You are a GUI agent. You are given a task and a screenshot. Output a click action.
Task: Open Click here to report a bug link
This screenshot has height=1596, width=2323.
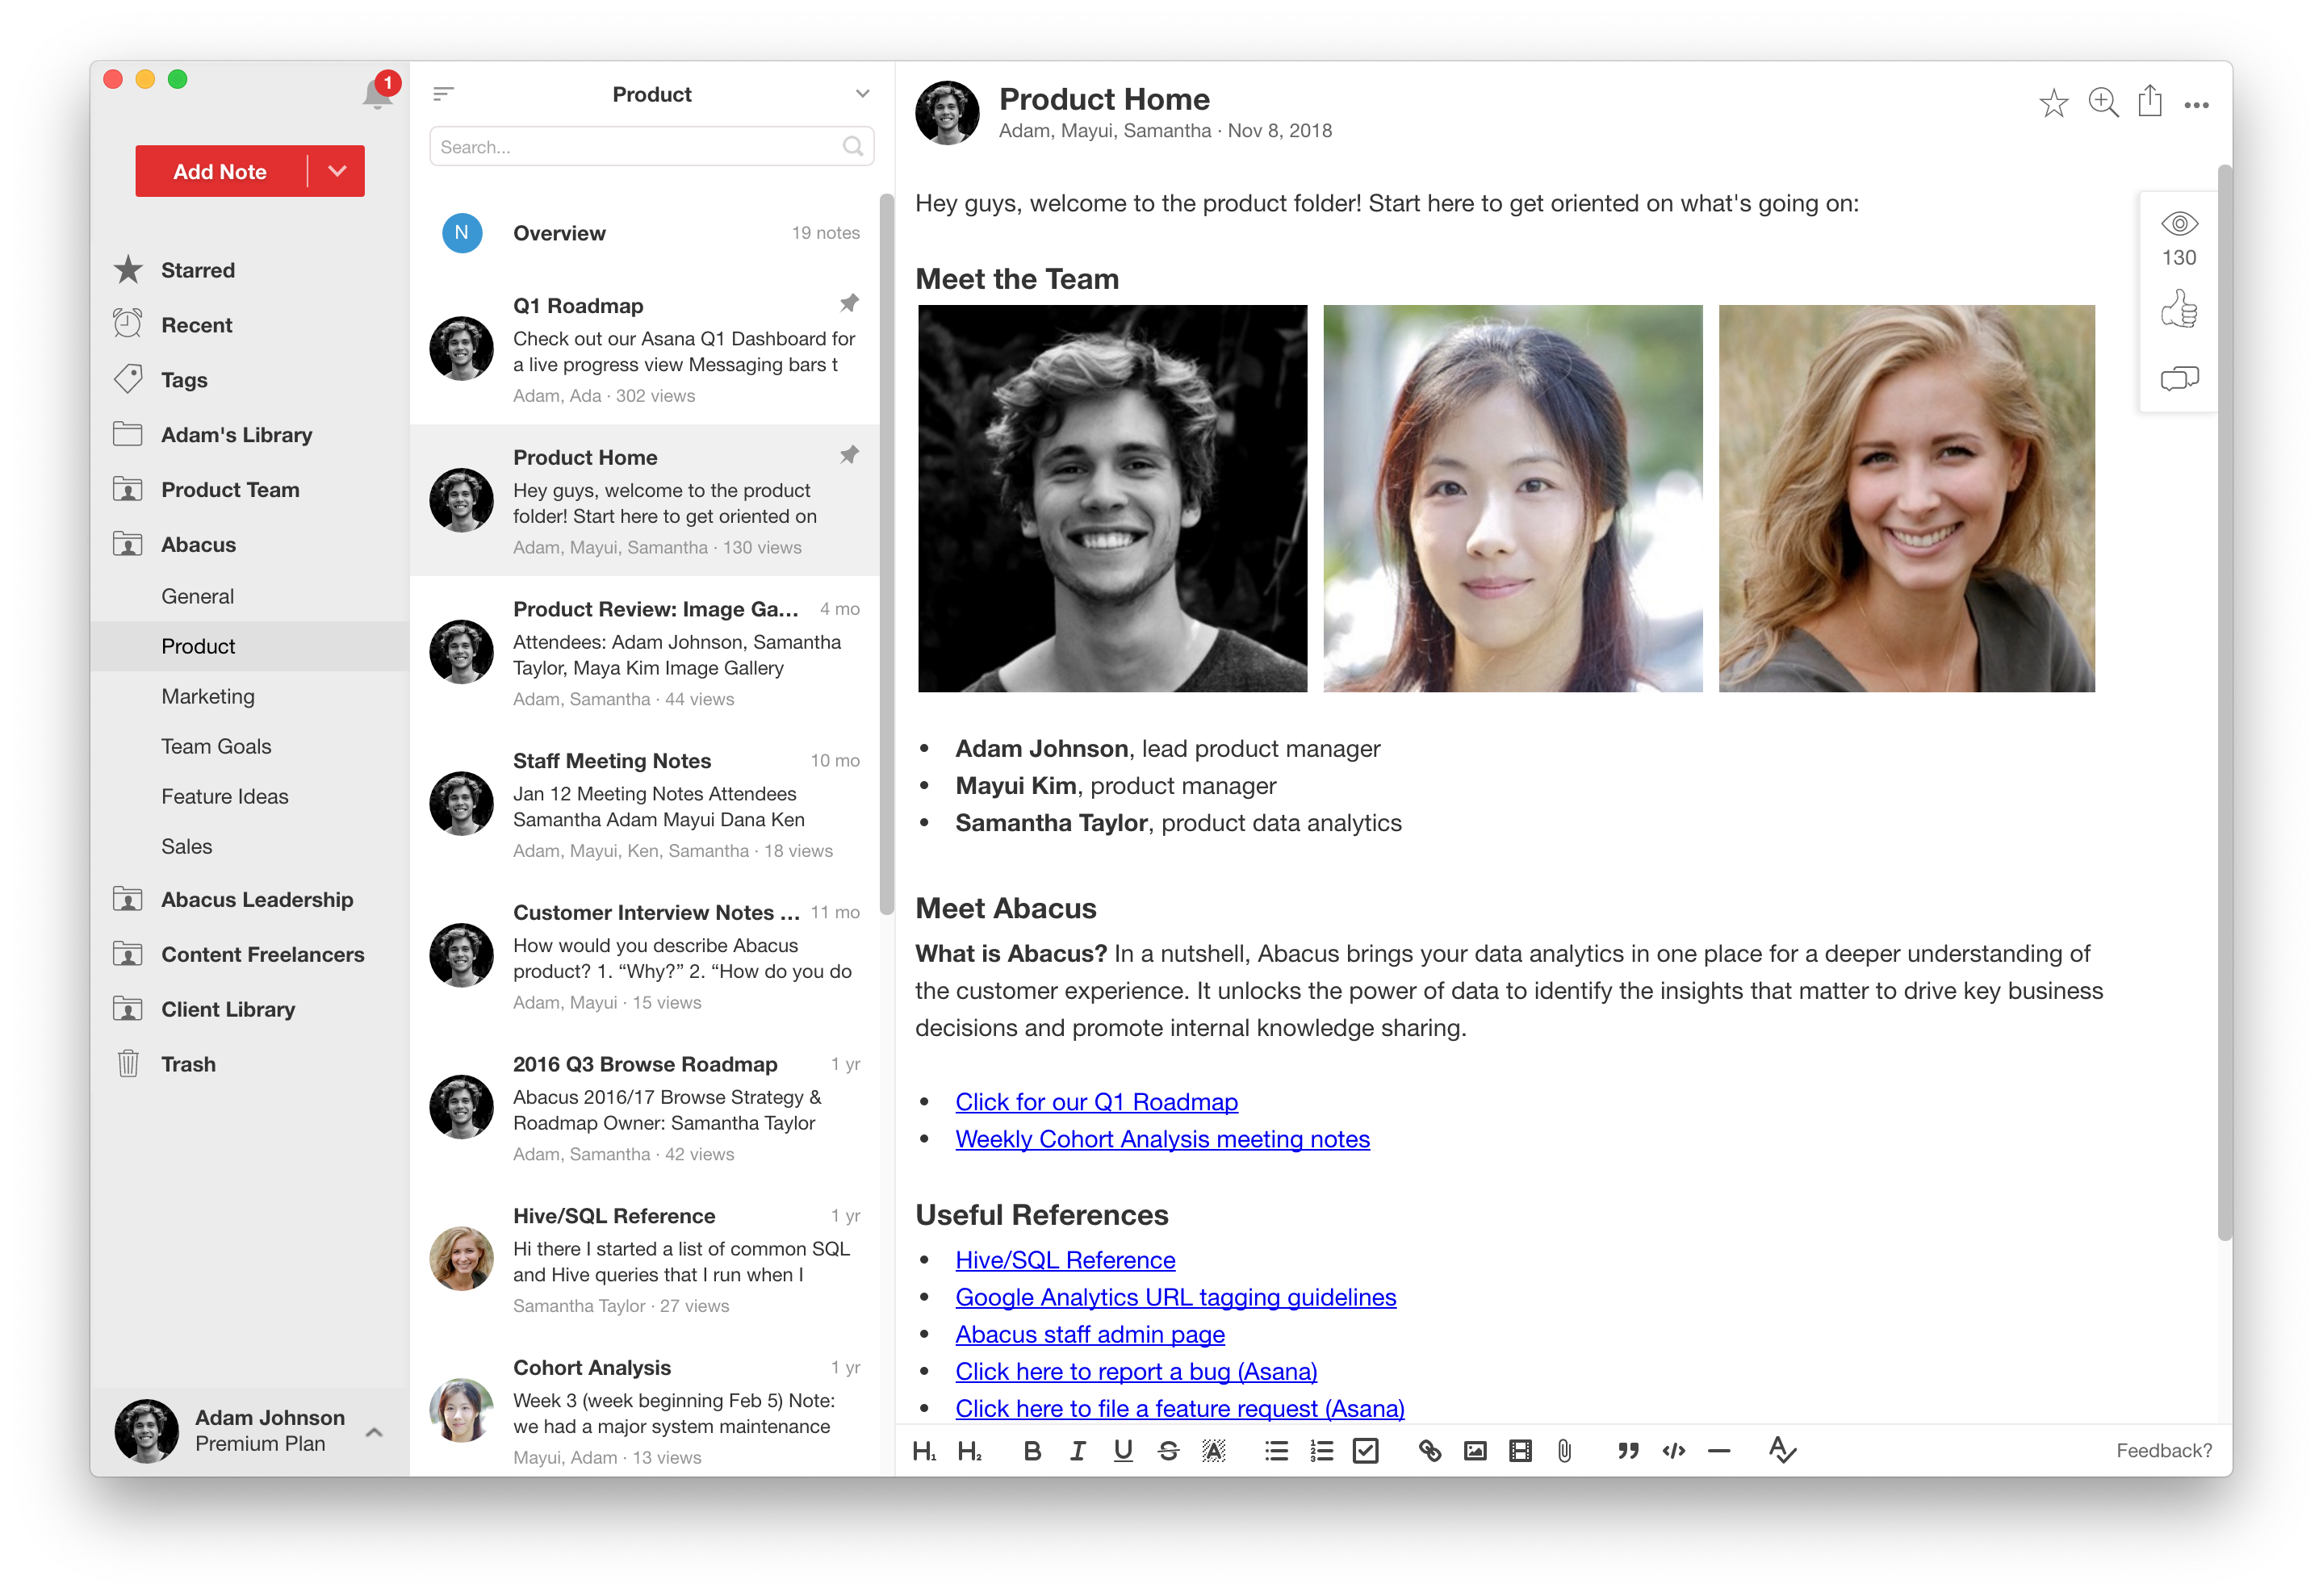point(1136,1371)
